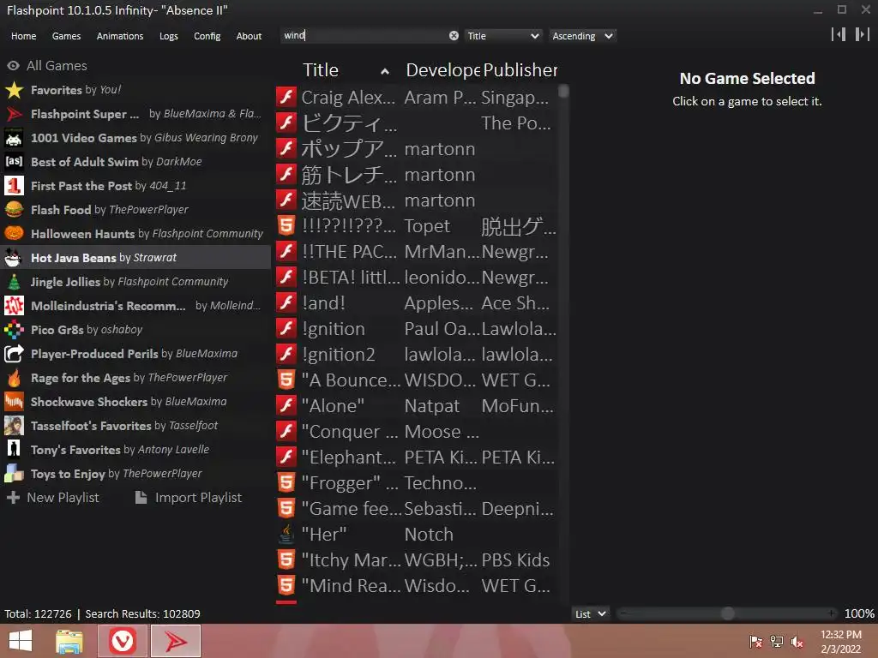Open the Ascending sort order dropdown
The width and height of the screenshot is (878, 658).
[x=582, y=36]
